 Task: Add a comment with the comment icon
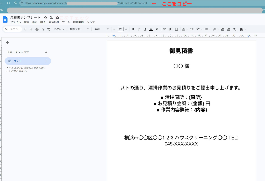(x=170, y=29)
